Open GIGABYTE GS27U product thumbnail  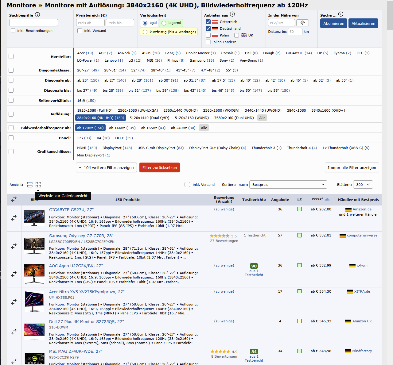coord(34,218)
